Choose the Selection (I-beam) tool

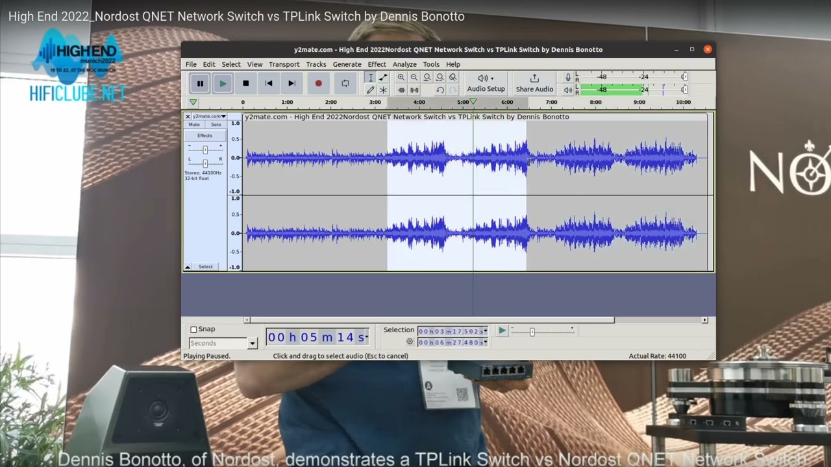(x=371, y=78)
